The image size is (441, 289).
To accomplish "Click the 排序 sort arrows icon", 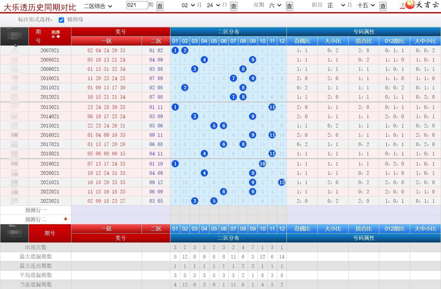I will pos(55,36).
